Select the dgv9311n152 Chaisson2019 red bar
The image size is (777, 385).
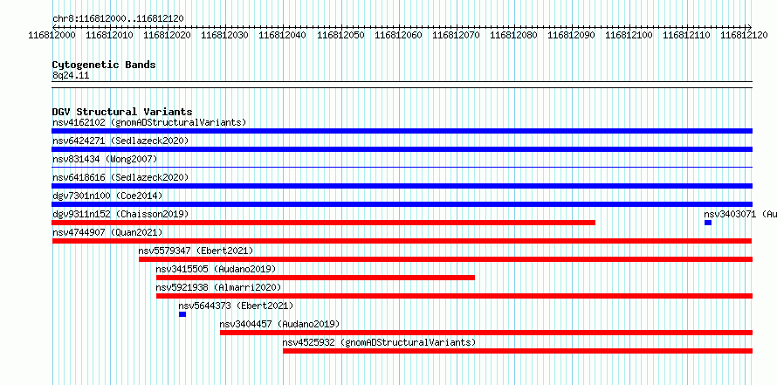pos(324,223)
